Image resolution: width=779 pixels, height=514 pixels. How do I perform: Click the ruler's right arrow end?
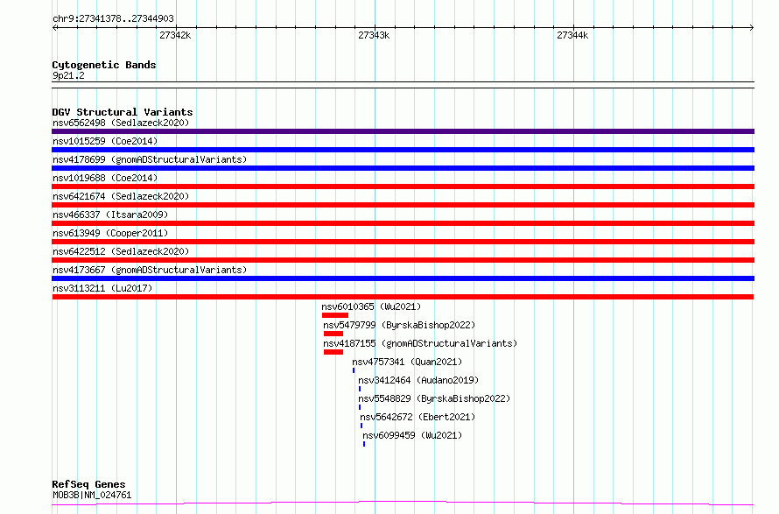752,27
